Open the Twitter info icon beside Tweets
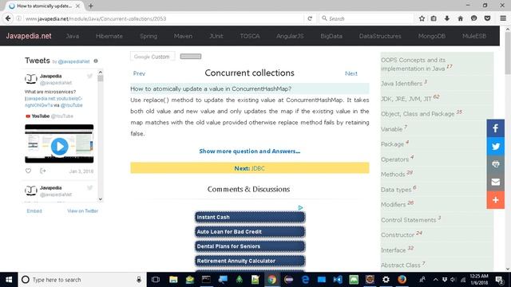Screen dimensions: 511x287 [x=96, y=61]
